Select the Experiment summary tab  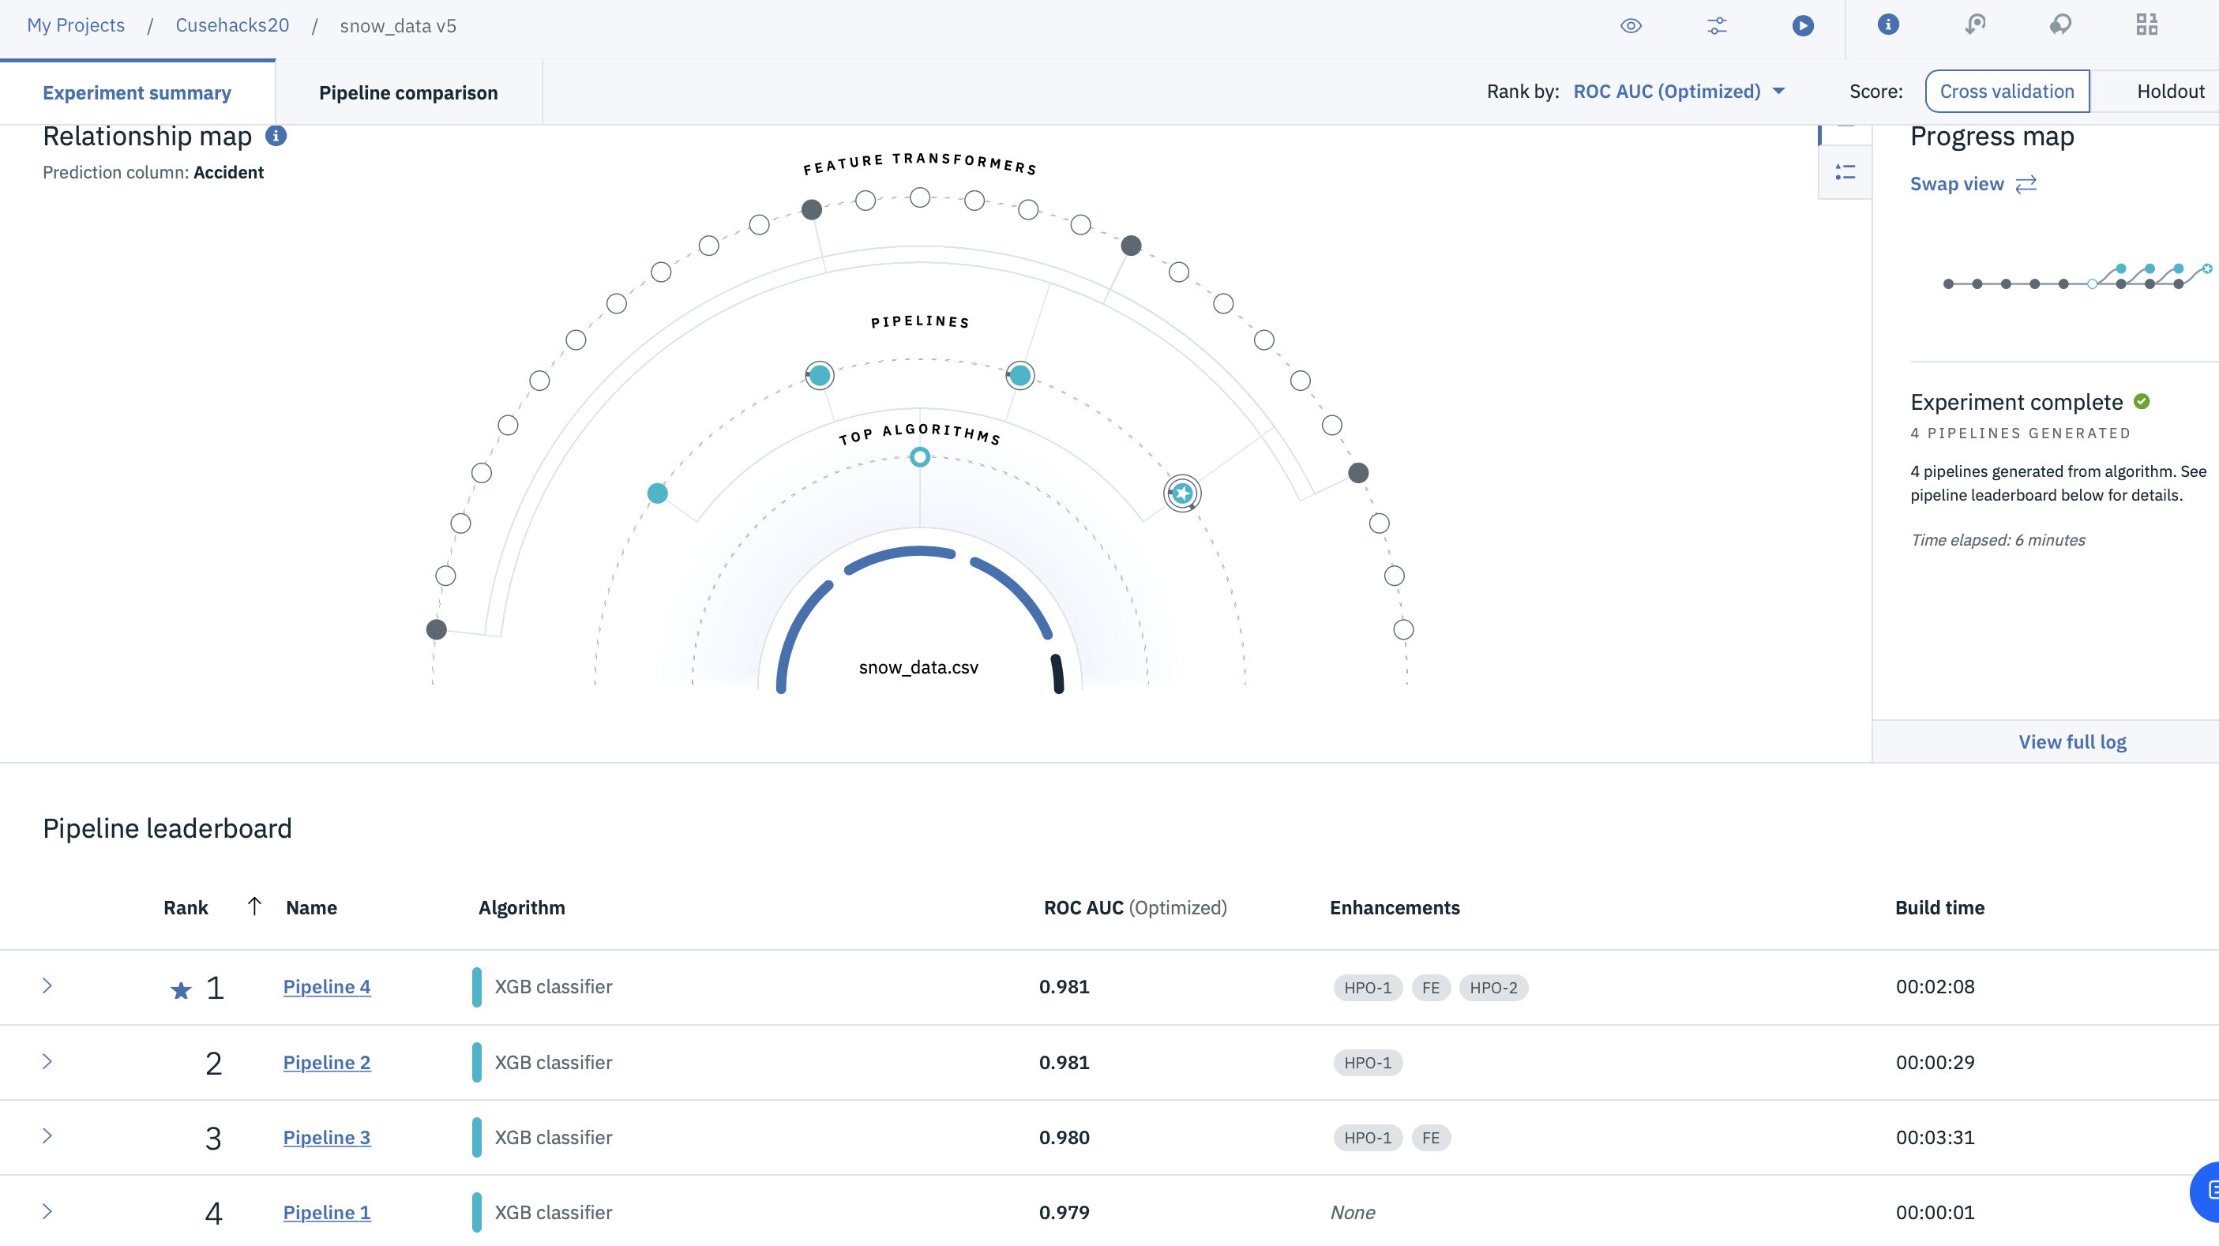(137, 93)
